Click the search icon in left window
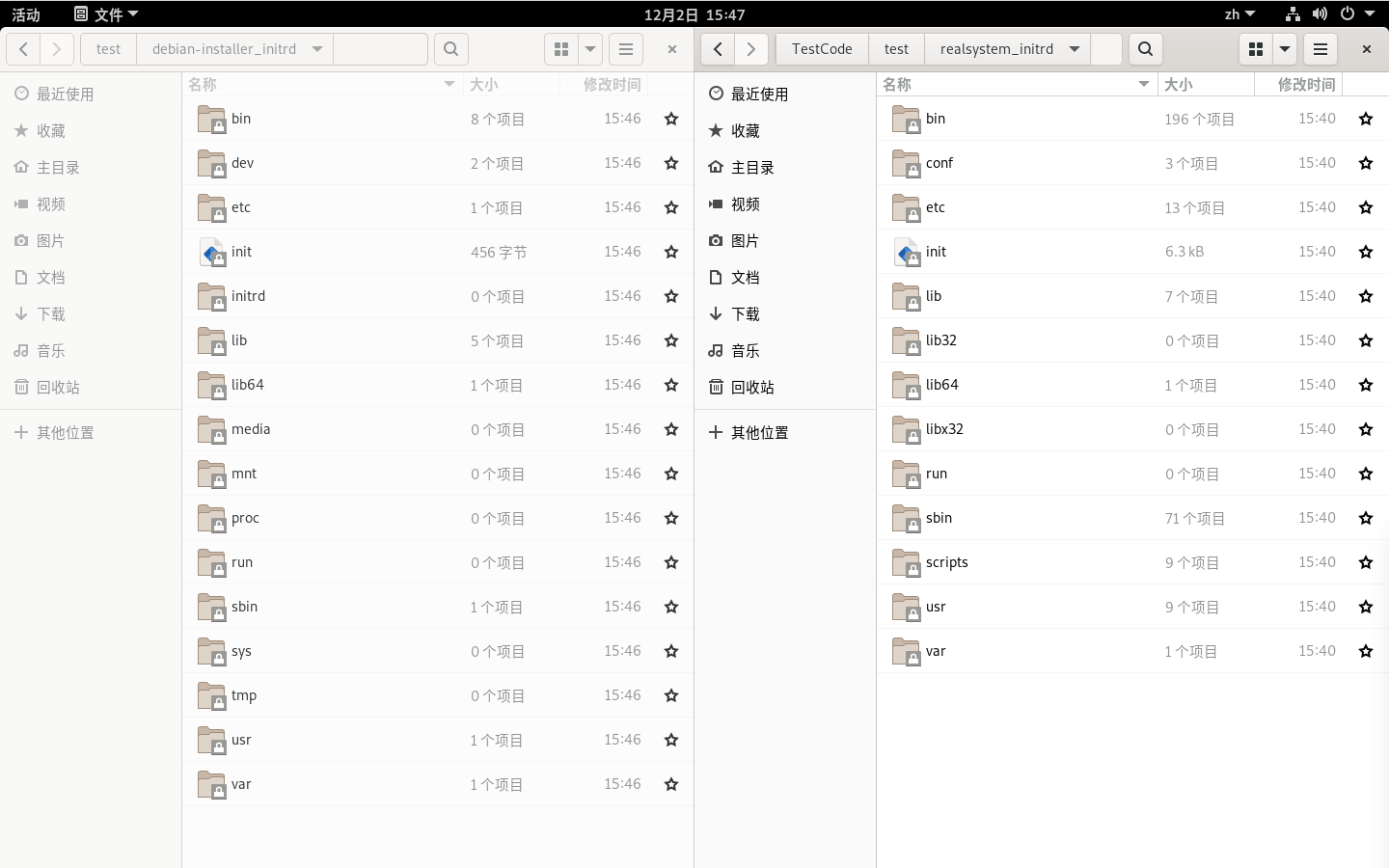The image size is (1389, 868). click(450, 49)
